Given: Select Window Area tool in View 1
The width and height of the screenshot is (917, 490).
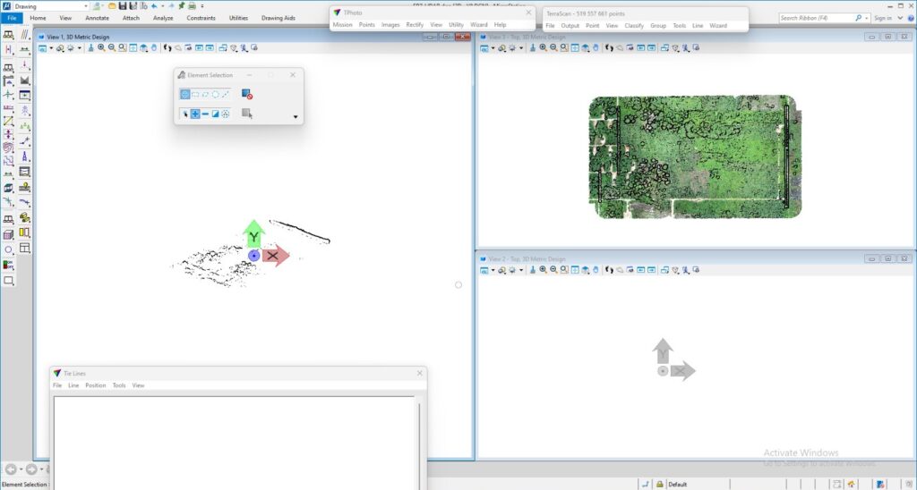Looking at the screenshot, I should tap(122, 48).
